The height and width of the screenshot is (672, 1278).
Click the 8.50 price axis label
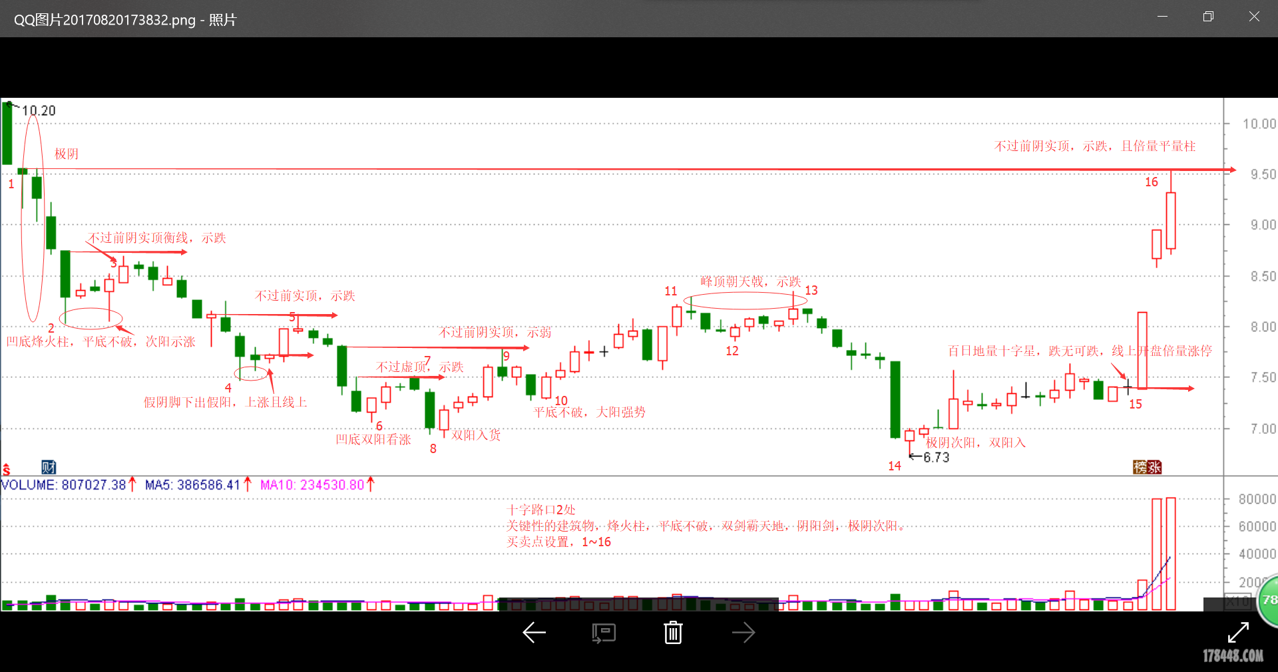(1263, 276)
